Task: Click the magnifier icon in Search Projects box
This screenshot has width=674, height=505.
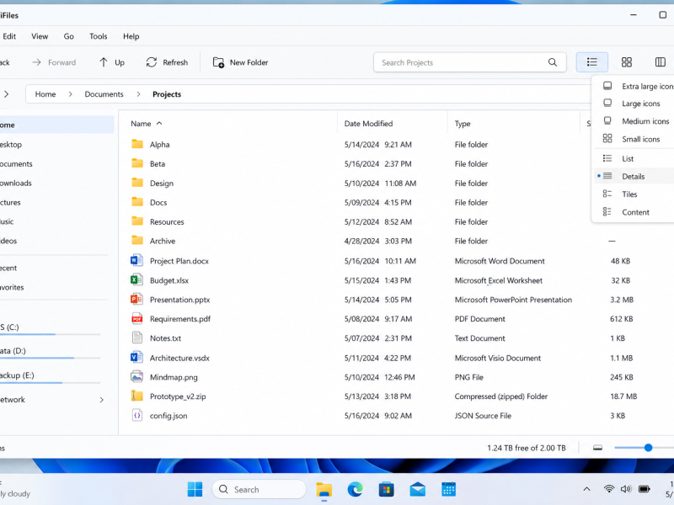Action: coord(553,62)
